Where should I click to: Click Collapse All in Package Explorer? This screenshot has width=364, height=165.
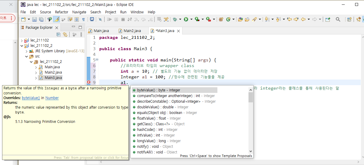point(58,35)
